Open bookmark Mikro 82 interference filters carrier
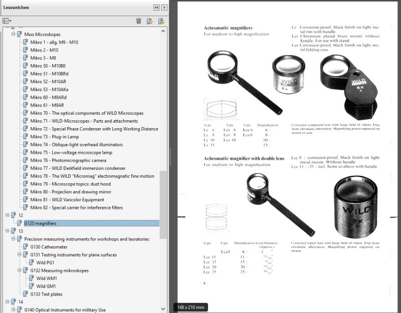This screenshot has height=313, width=401. (77, 207)
